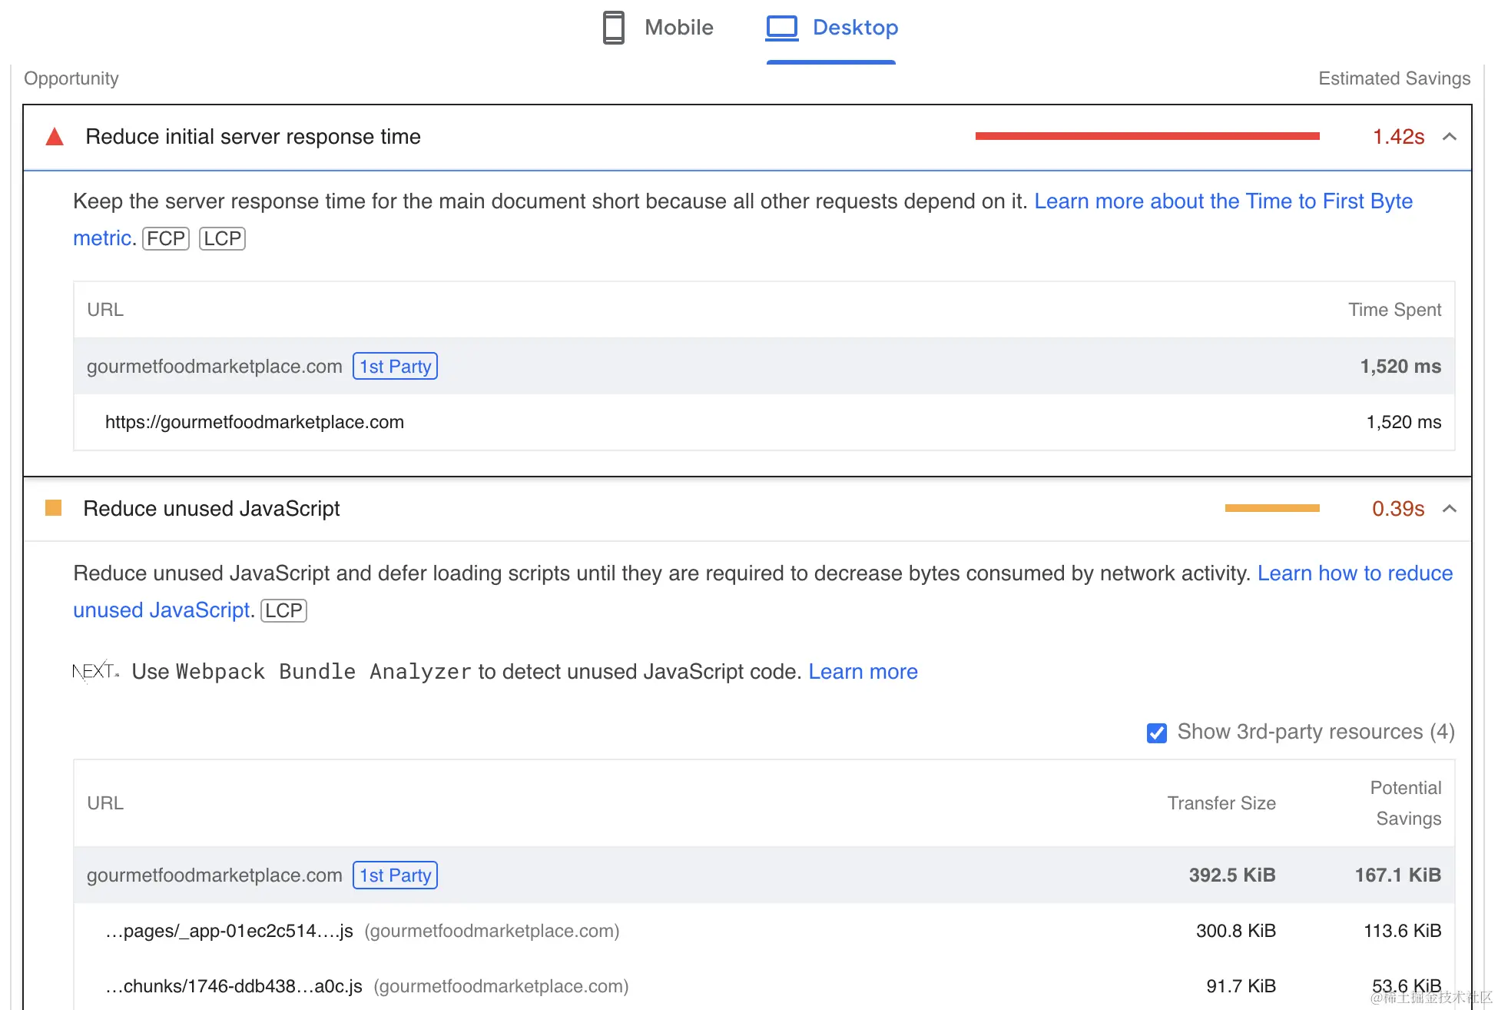Collapse Reduce unused JavaScript chevron
This screenshot has width=1498, height=1010.
pos(1449,509)
